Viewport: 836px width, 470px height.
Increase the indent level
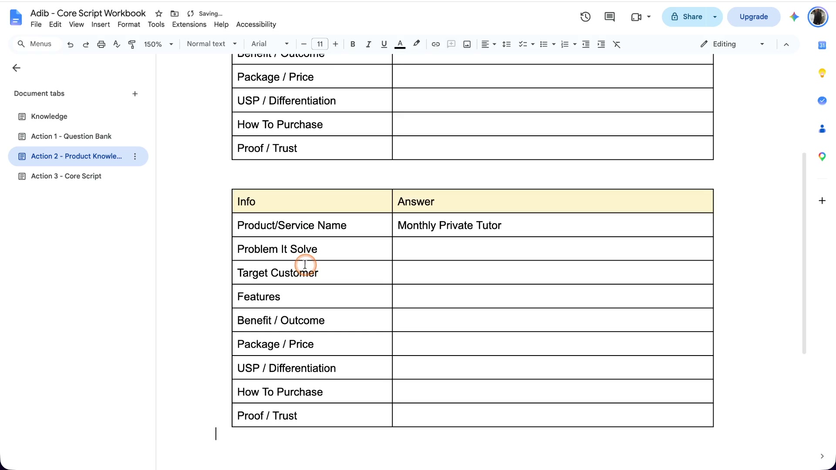[601, 44]
